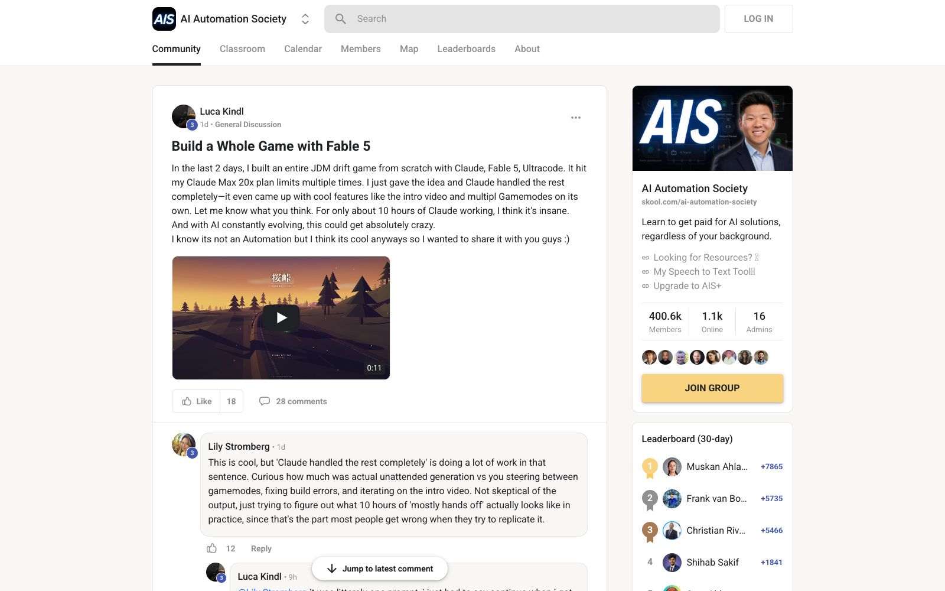Screen dimensions: 945x591
Task: Click post author name Luca Kindl
Action: [221, 111]
